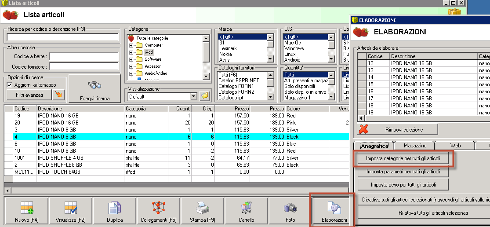Click Imposta categoria per tutti gli articoli
Image resolution: width=490 pixels, height=227 pixels.
pos(403,159)
